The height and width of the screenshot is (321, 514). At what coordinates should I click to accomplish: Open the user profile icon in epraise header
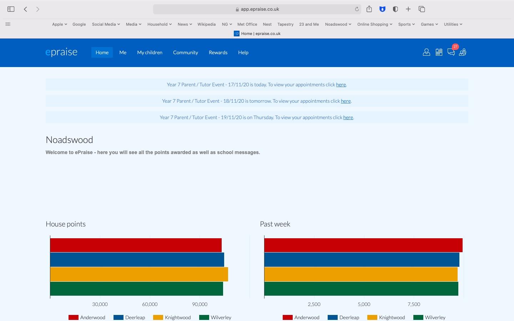coord(426,52)
